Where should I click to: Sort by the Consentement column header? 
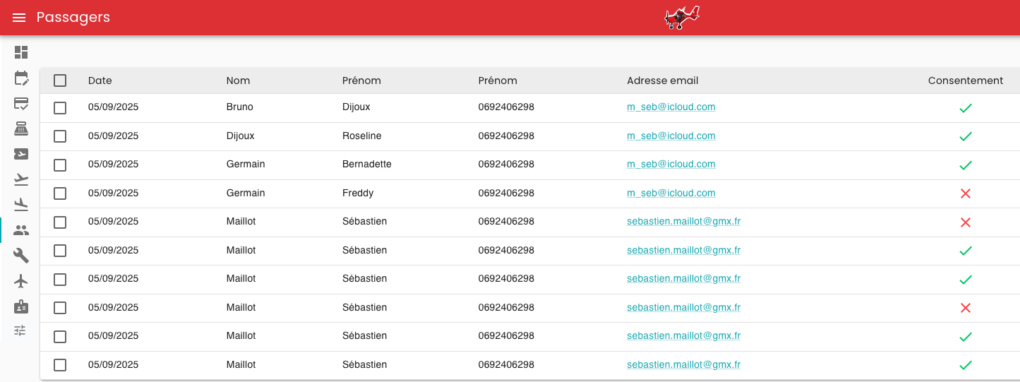(965, 80)
